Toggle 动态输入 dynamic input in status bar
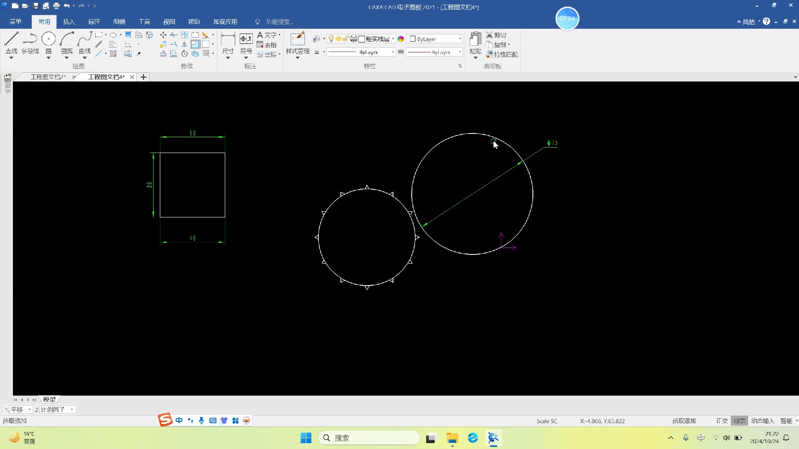The image size is (799, 449). [x=762, y=421]
